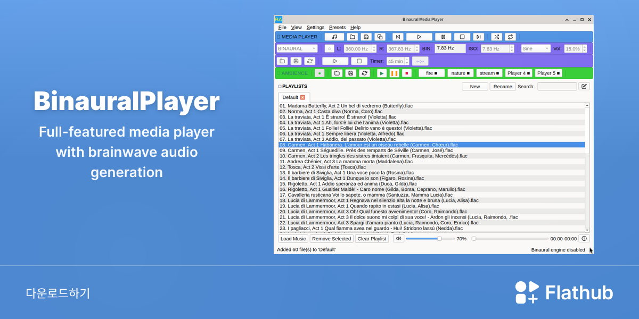Play all ambience with green triangle
Screen dimensions: 639x319
click(382, 73)
